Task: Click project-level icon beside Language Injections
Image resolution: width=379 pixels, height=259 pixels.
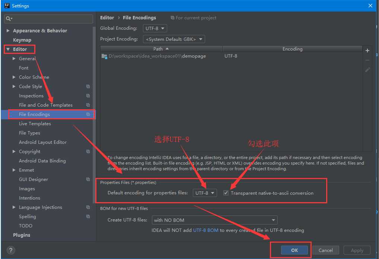Action: pyautogui.click(x=88, y=207)
